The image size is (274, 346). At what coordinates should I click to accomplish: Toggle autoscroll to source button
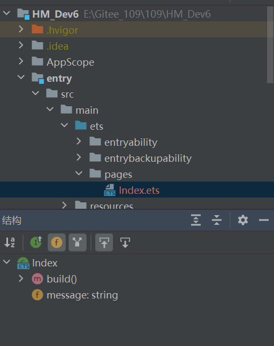coord(104,242)
